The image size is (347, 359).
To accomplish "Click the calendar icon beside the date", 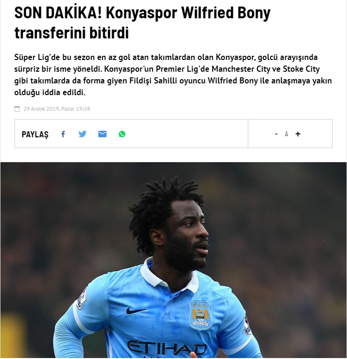I will pyautogui.click(x=17, y=109).
